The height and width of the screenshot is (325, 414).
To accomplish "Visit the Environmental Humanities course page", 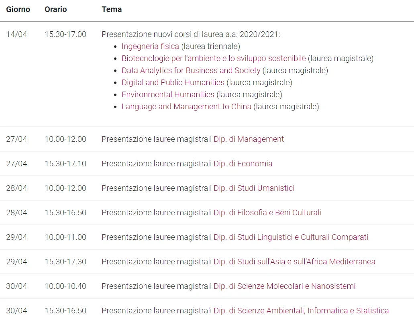I will coord(168,94).
